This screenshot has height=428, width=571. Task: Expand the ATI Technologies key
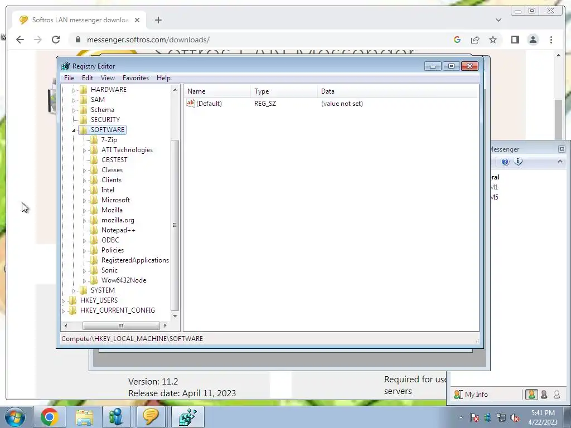coord(84,150)
